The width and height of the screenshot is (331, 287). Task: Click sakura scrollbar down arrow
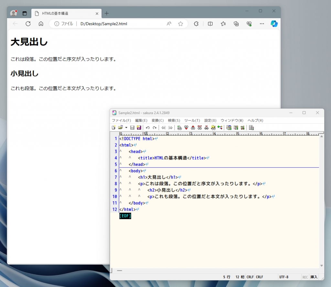click(322, 266)
